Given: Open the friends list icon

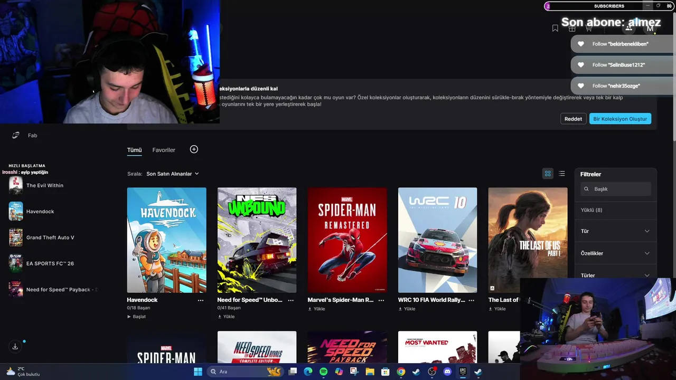Looking at the screenshot, I should click(x=628, y=28).
